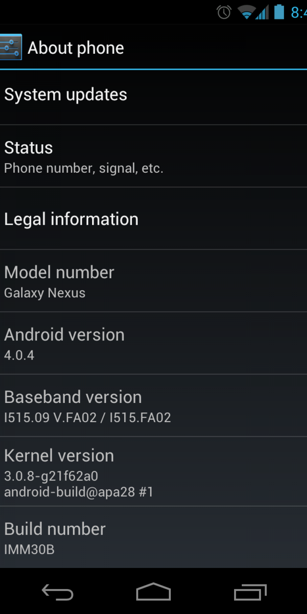Viewport: 307px width, 614px height.
Task: Tap the Wi-Fi status icon
Action: pyautogui.click(x=246, y=12)
